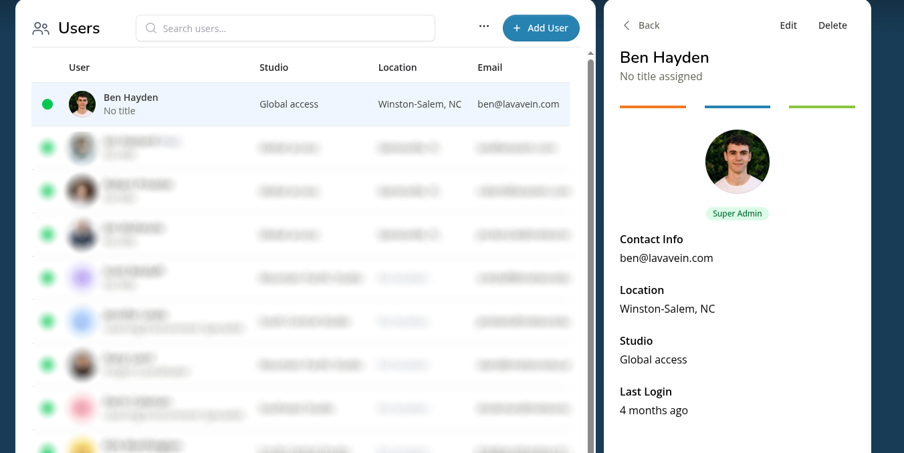Click Winston-Salem, NC under Location in panel

point(667,309)
